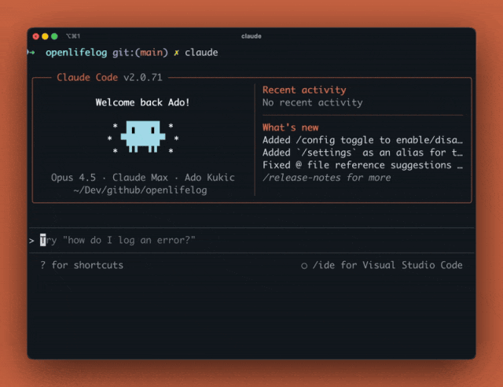Select the "Recent activity" heading

point(303,90)
